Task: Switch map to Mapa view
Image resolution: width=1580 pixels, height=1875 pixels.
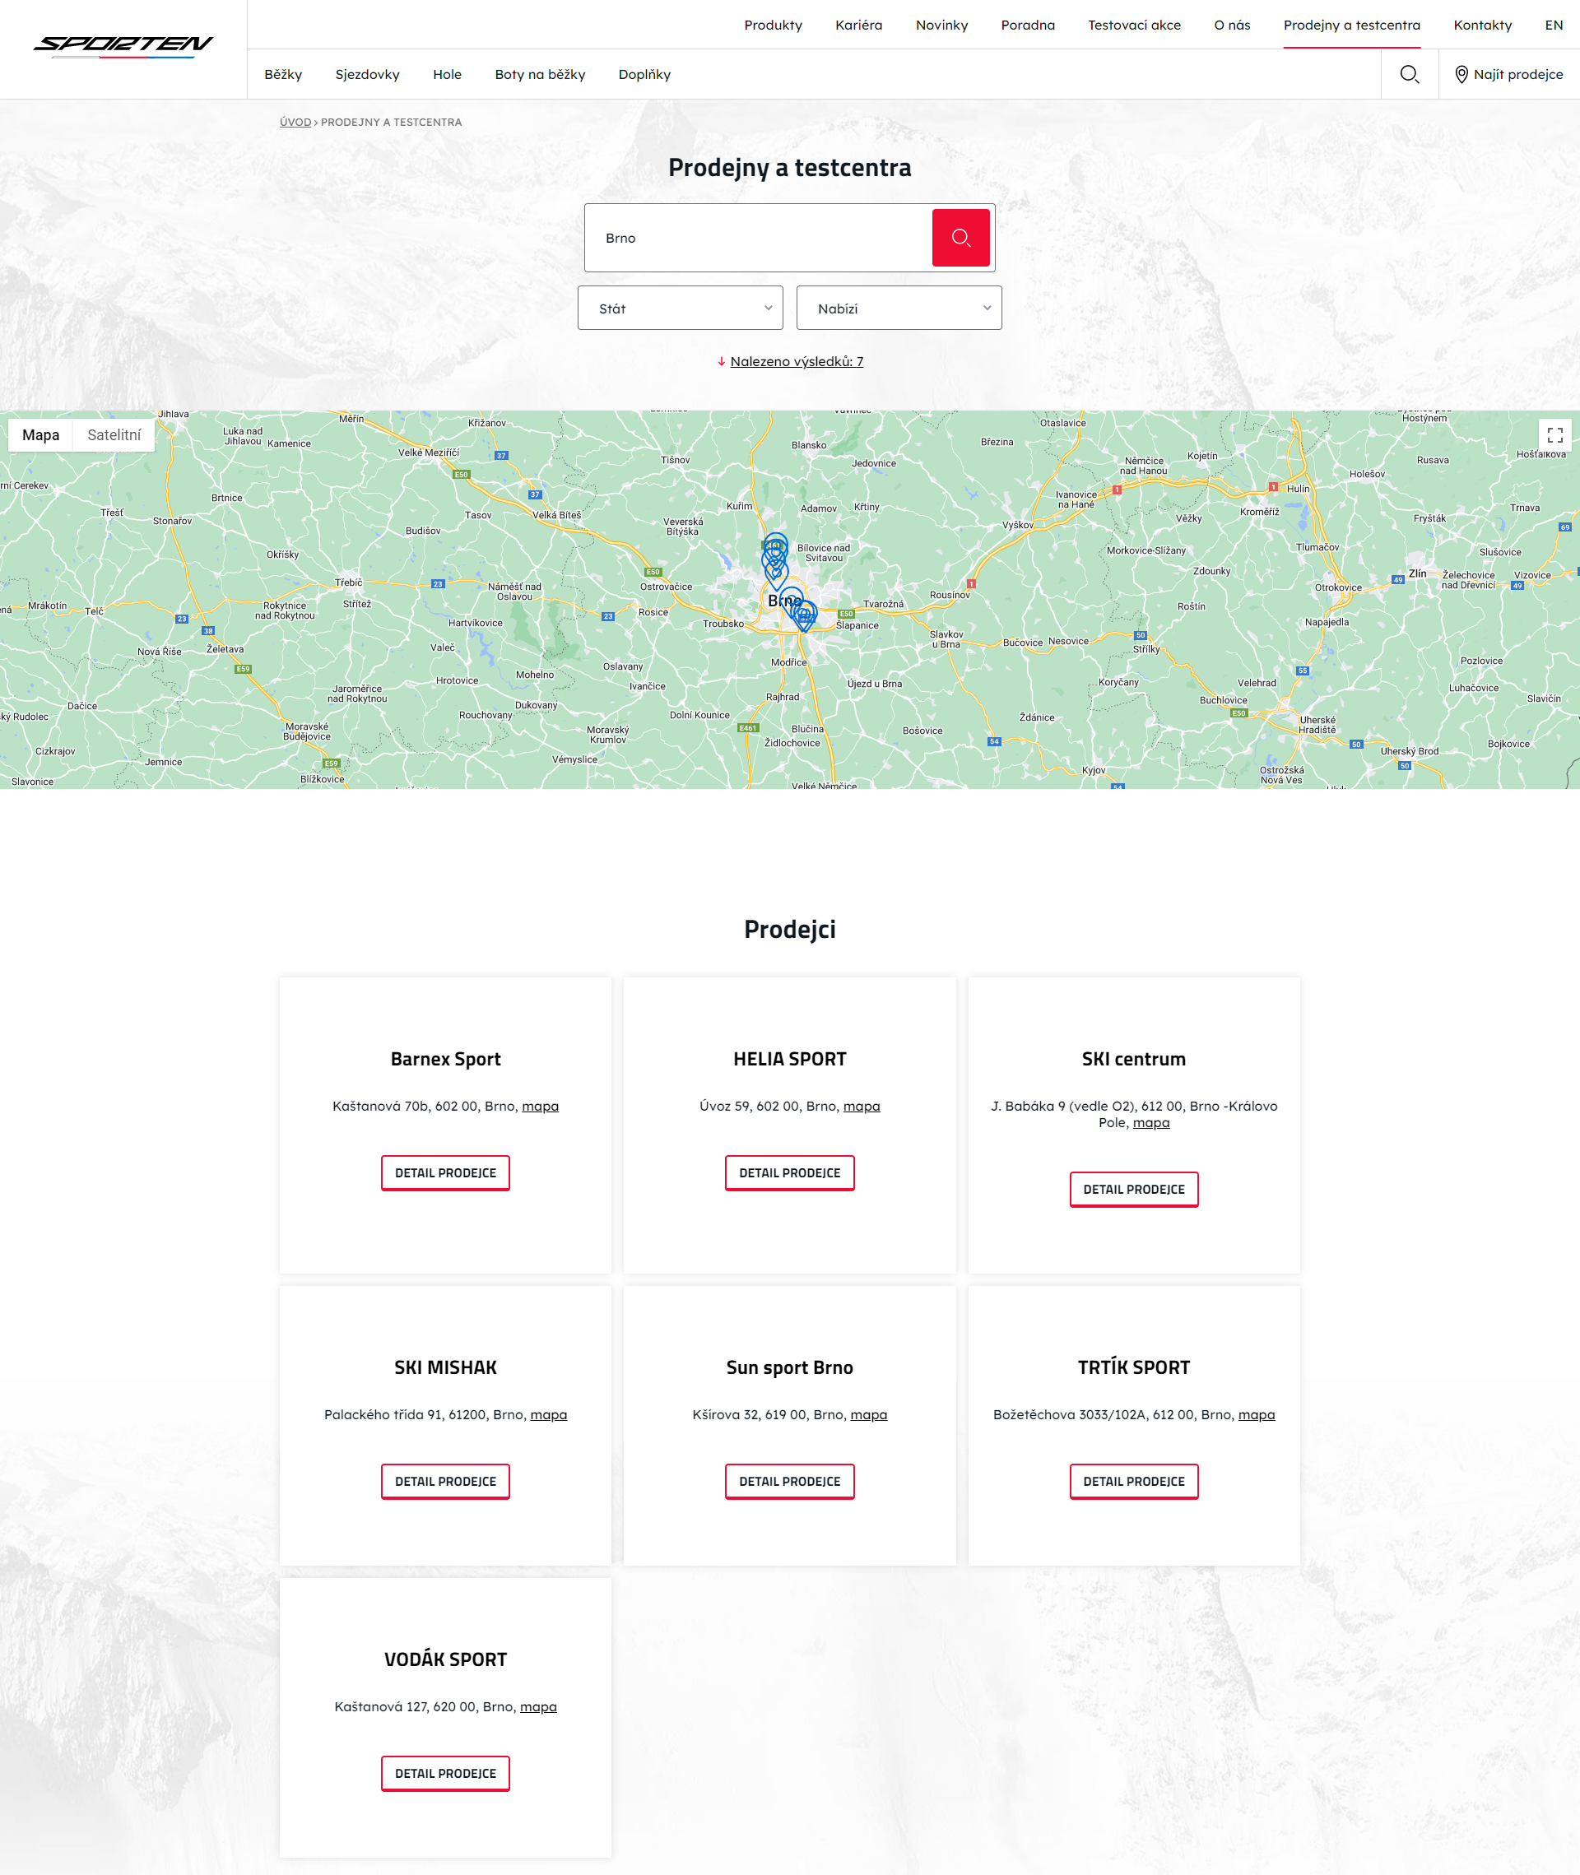Action: [40, 435]
